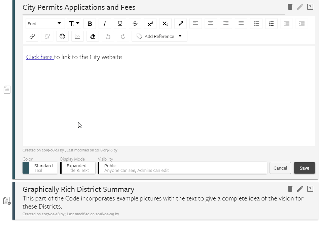This screenshot has width=319, height=228.
Task: Clear formatting with the eraser icon
Action: click(93, 36)
